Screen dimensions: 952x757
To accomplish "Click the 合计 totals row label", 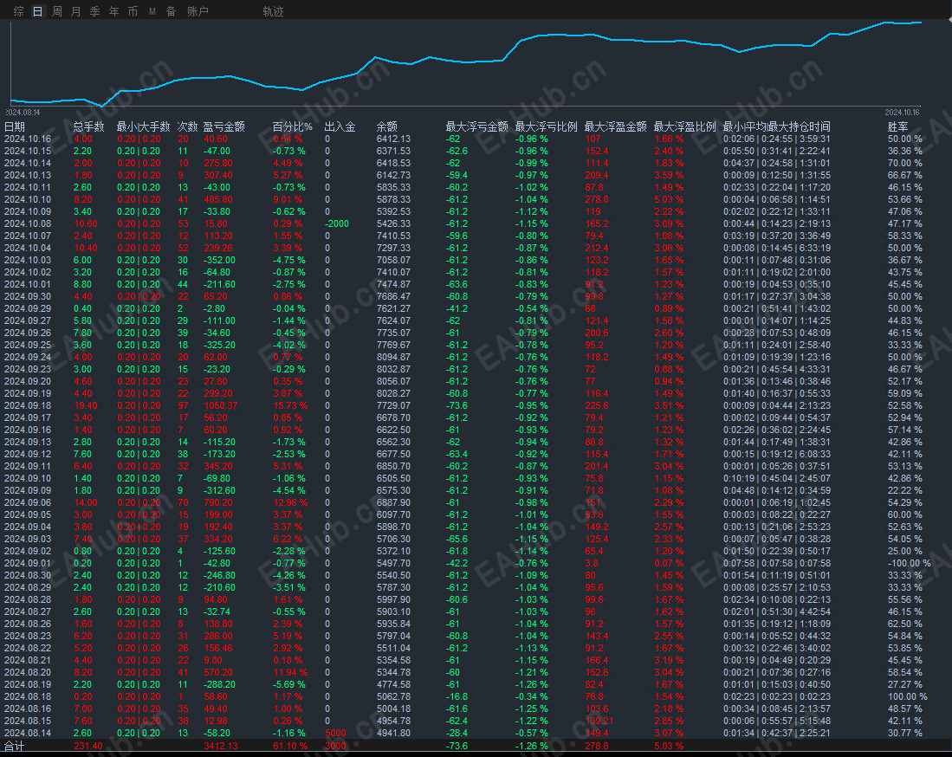I will click(x=15, y=746).
